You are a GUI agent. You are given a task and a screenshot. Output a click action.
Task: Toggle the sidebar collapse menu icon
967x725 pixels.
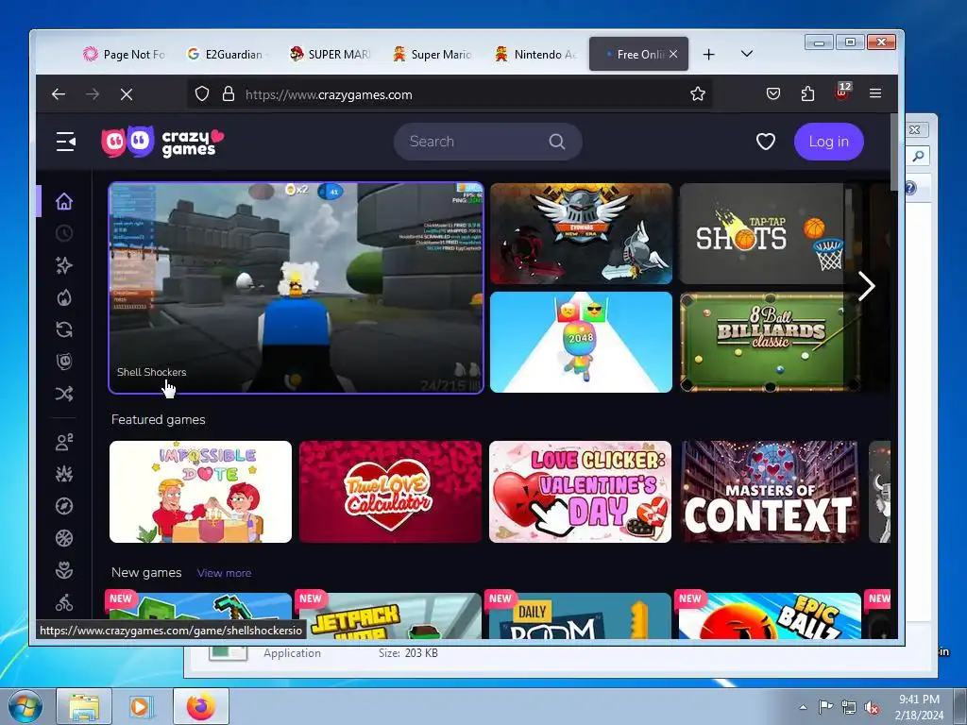[x=66, y=142]
